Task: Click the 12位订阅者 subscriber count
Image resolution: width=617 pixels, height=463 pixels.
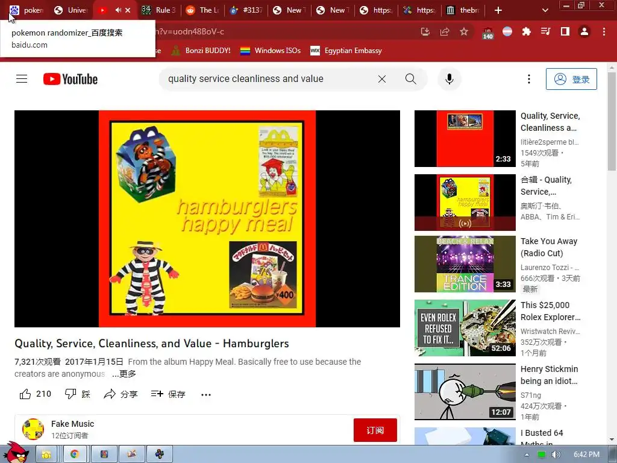Action: (x=70, y=435)
